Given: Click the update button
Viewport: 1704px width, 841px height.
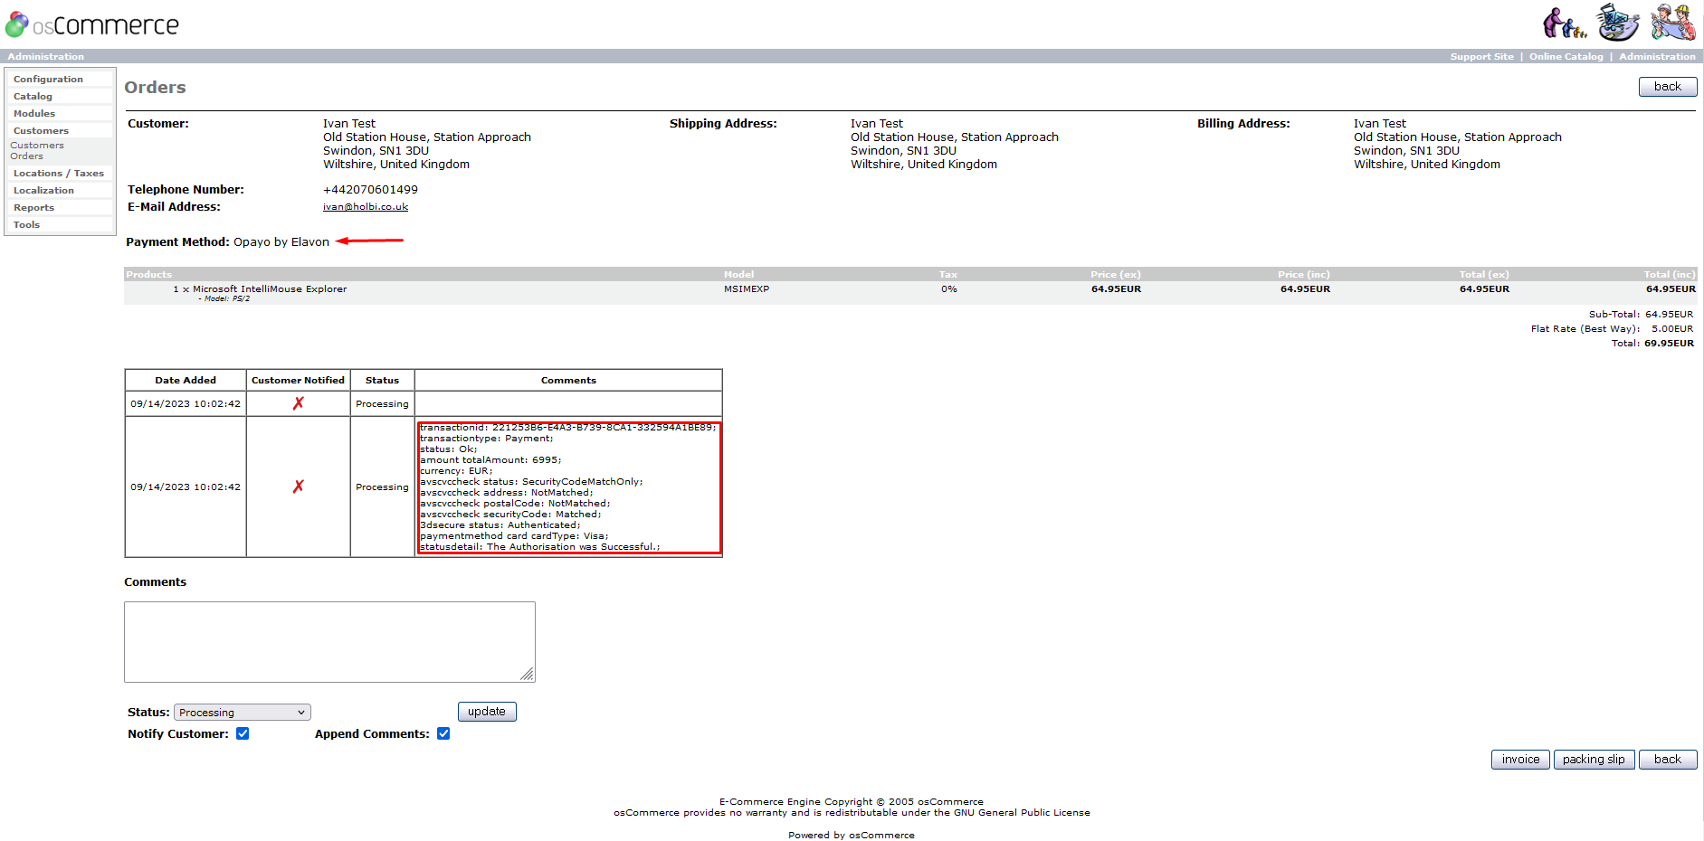Looking at the screenshot, I should (x=487, y=712).
